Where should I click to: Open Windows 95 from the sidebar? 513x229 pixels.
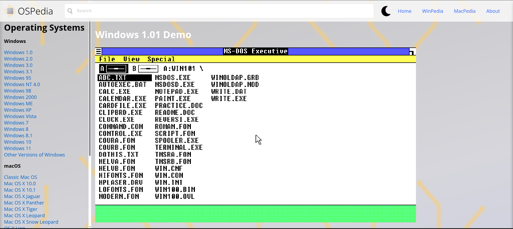[17, 78]
